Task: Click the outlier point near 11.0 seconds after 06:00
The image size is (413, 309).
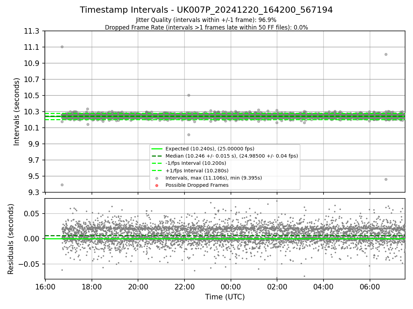Action: (x=386, y=54)
